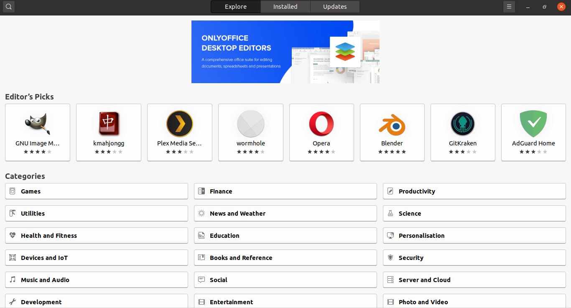Open the hamburger menu button
Screen dimensions: 571x308
(x=509, y=7)
